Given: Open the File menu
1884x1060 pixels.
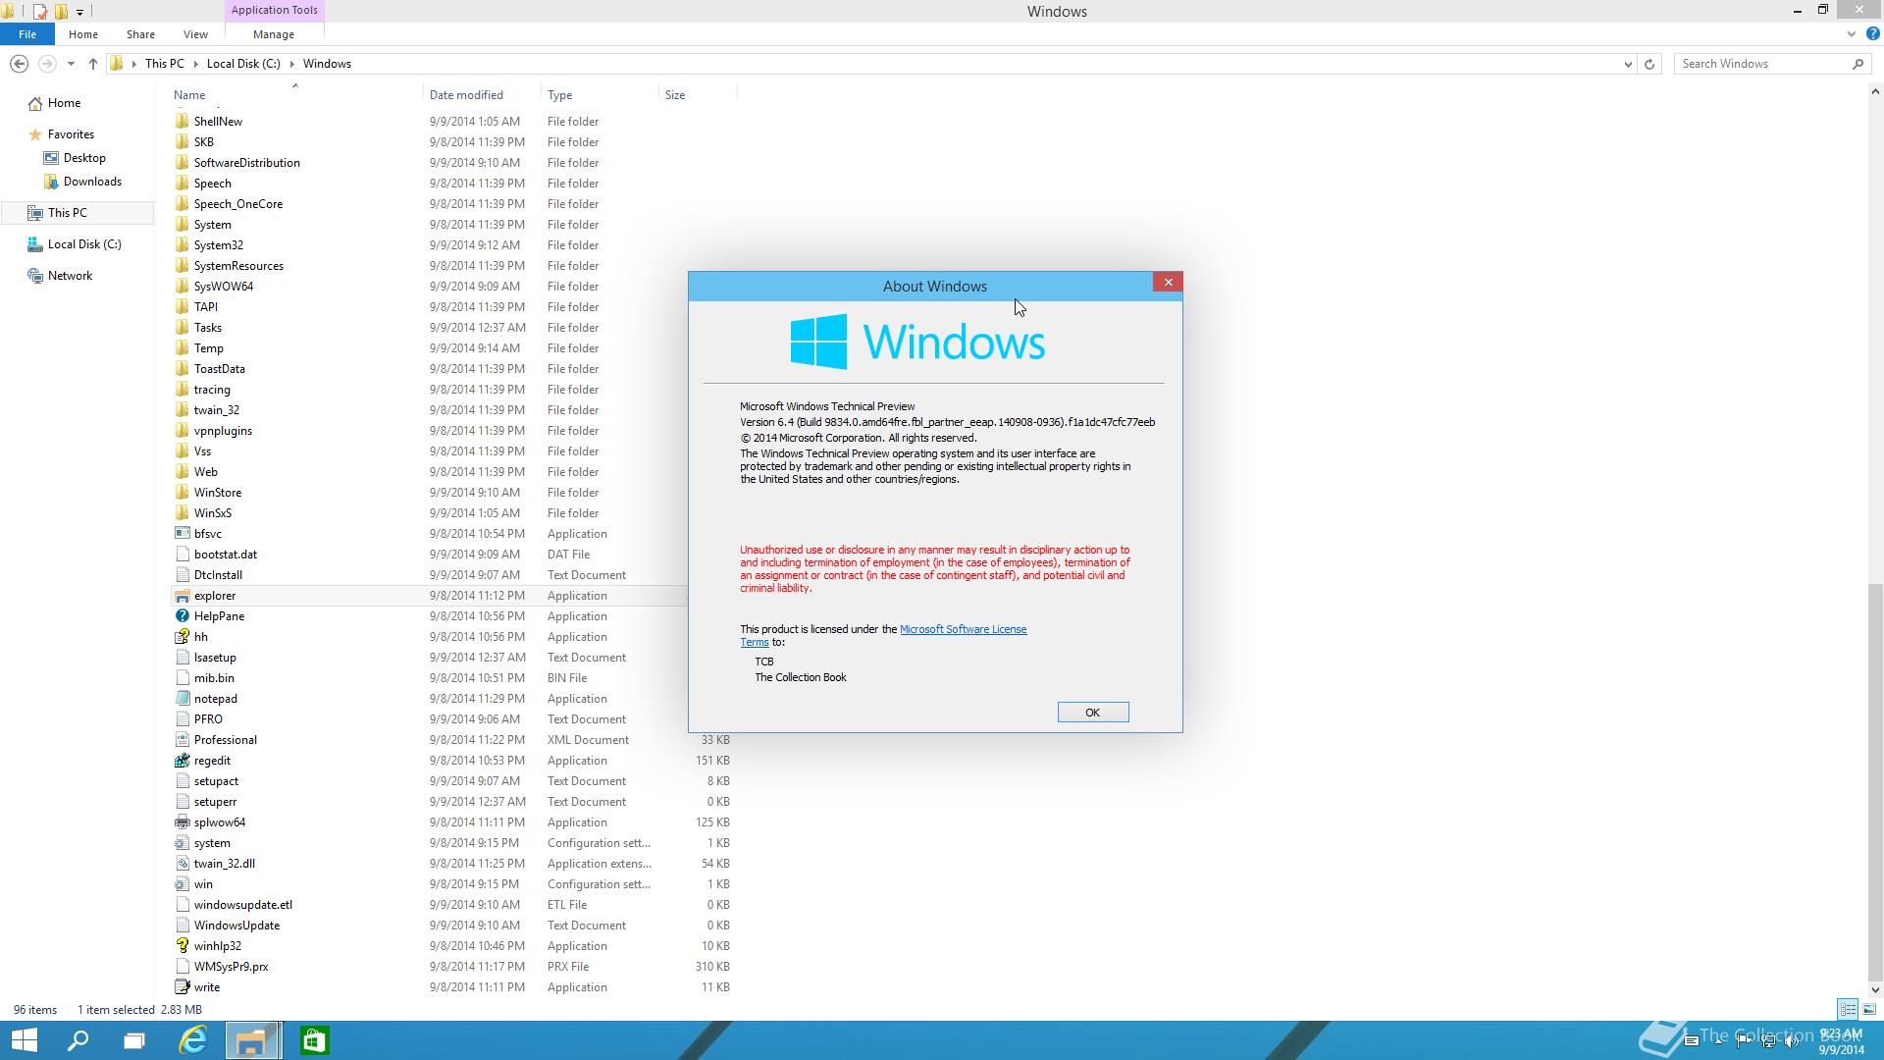Looking at the screenshot, I should pyautogui.click(x=27, y=34).
